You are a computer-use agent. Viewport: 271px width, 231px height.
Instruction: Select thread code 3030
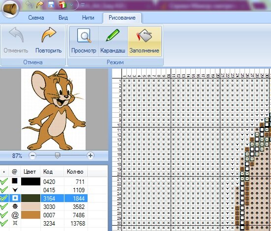49,206
